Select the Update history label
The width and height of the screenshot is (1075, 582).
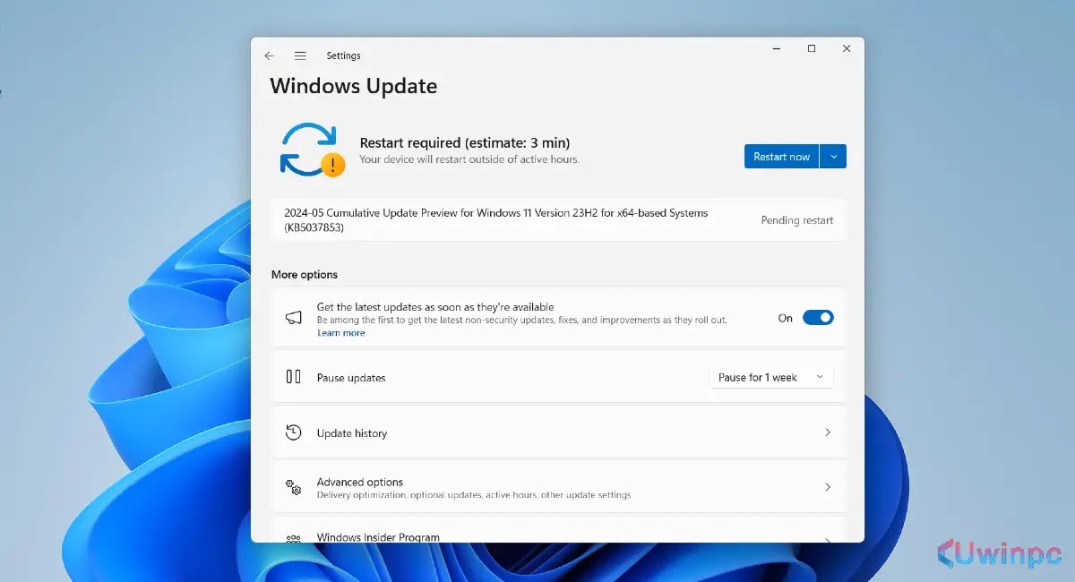click(x=352, y=433)
